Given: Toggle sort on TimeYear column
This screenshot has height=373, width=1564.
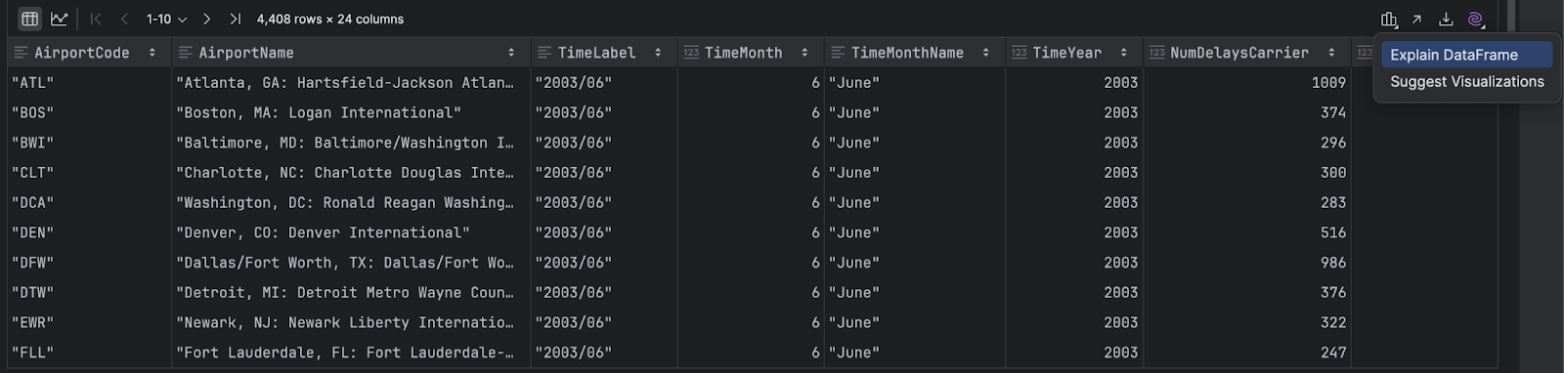Looking at the screenshot, I should coord(1124,53).
